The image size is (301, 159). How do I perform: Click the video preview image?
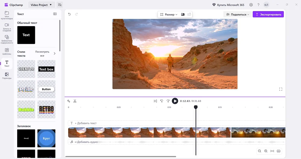click(175, 54)
